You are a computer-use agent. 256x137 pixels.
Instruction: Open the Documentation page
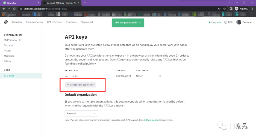point(34,22)
